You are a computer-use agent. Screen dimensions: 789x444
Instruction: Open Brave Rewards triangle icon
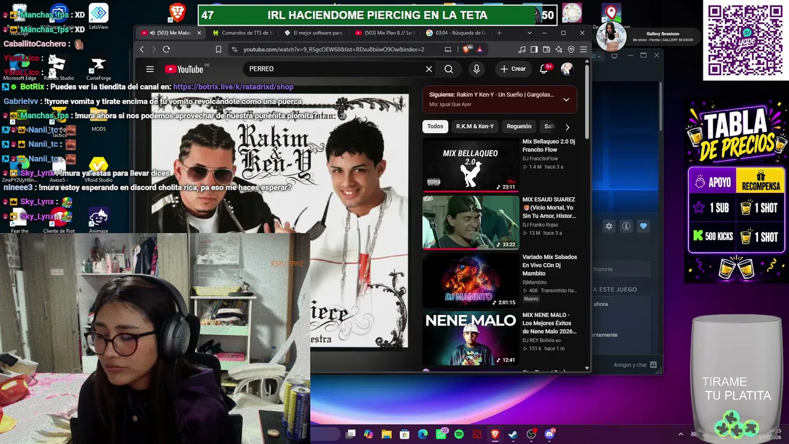pyautogui.click(x=479, y=49)
